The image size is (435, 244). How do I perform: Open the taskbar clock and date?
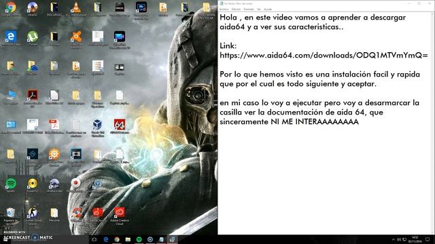415,239
